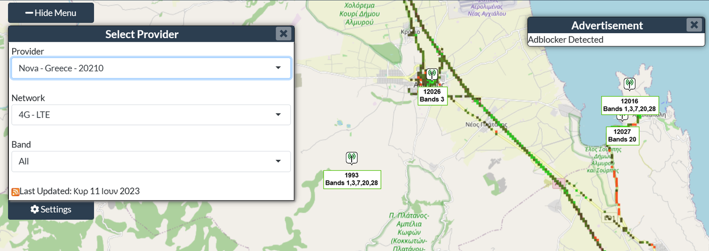Click the minus icon on Hide Menu
The height and width of the screenshot is (251, 709).
pyautogui.click(x=29, y=13)
